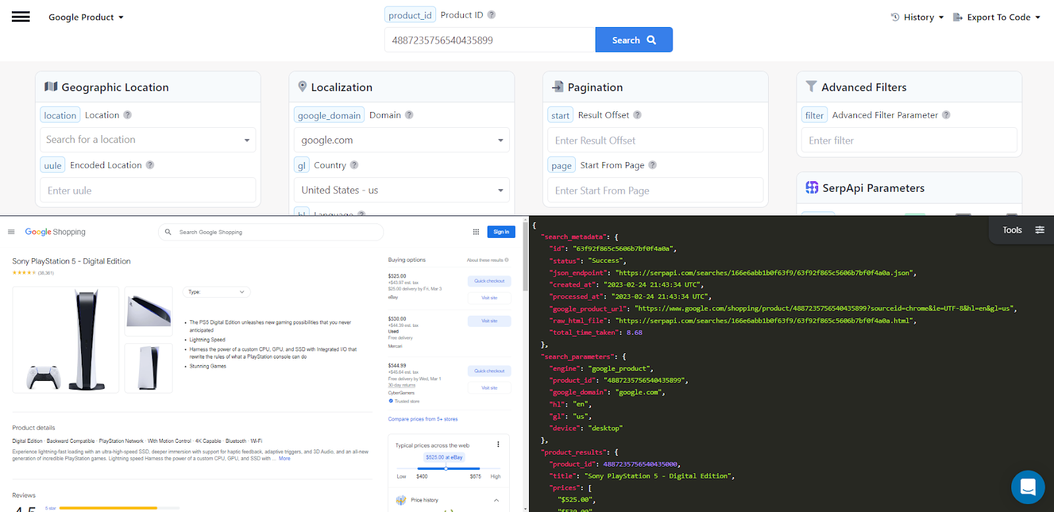This screenshot has width=1054, height=512.
Task: Click the sliders icon beside Tools
Action: [1040, 230]
